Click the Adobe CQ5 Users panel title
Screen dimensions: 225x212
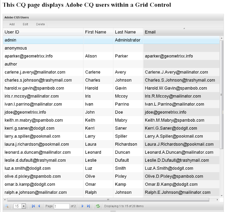[17, 18]
